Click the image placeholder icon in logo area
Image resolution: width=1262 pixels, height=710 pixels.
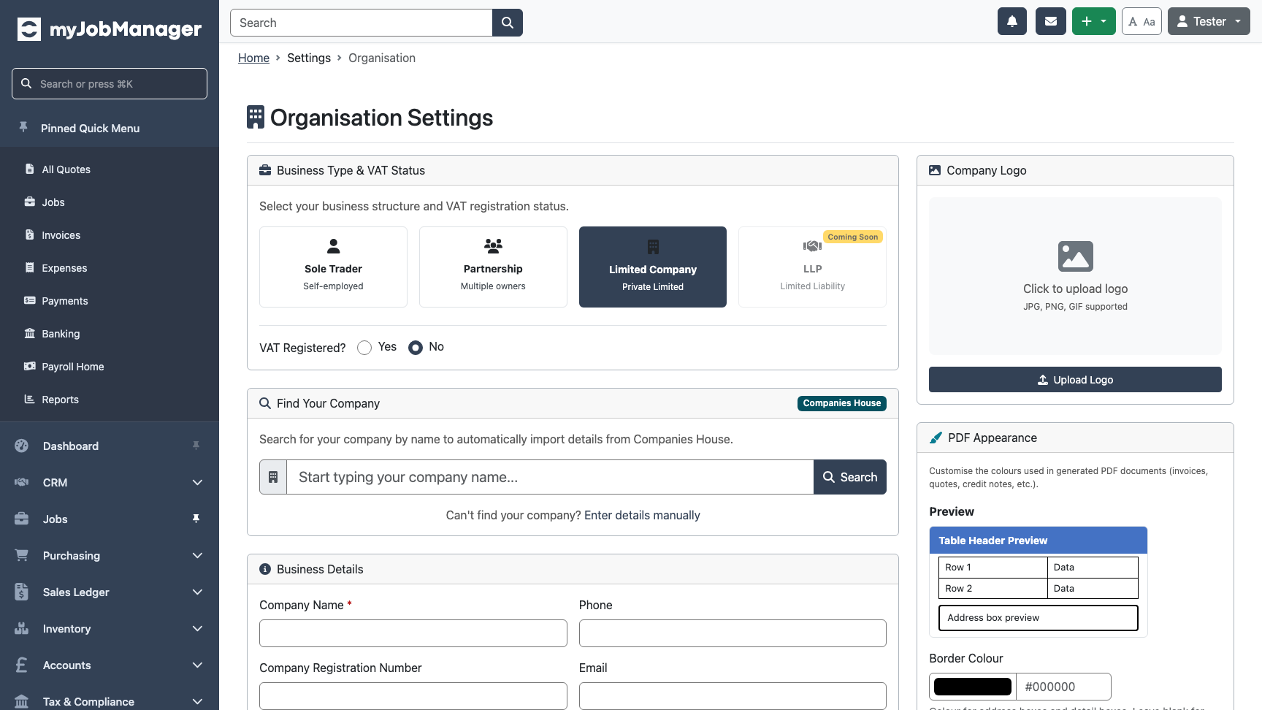1076,256
